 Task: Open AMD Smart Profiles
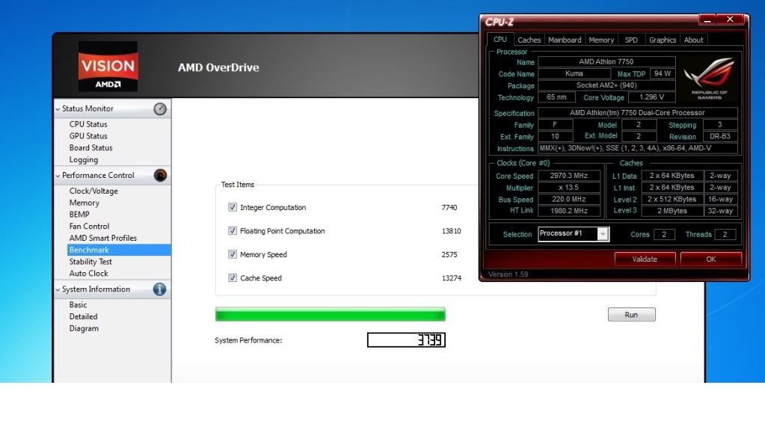[103, 238]
